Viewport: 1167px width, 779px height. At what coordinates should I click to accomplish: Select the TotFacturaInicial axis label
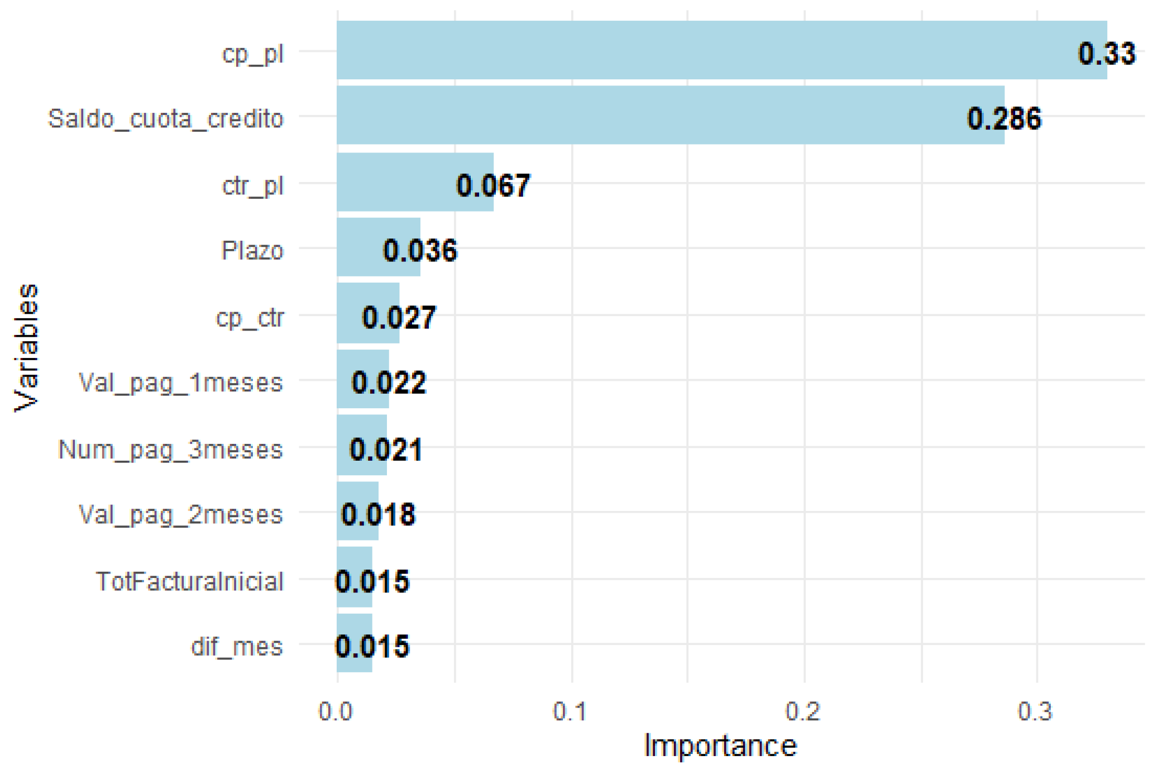[x=190, y=581]
